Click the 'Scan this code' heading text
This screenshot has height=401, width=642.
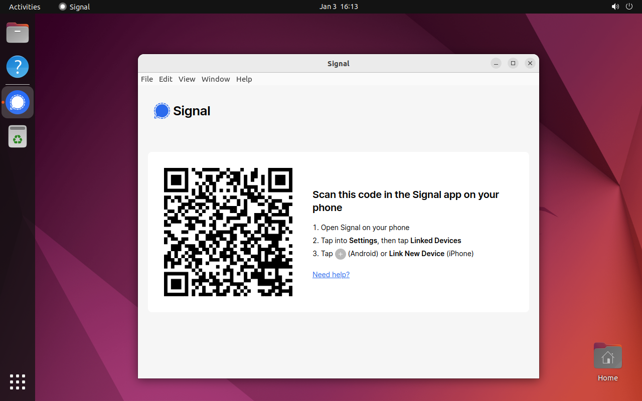click(406, 201)
